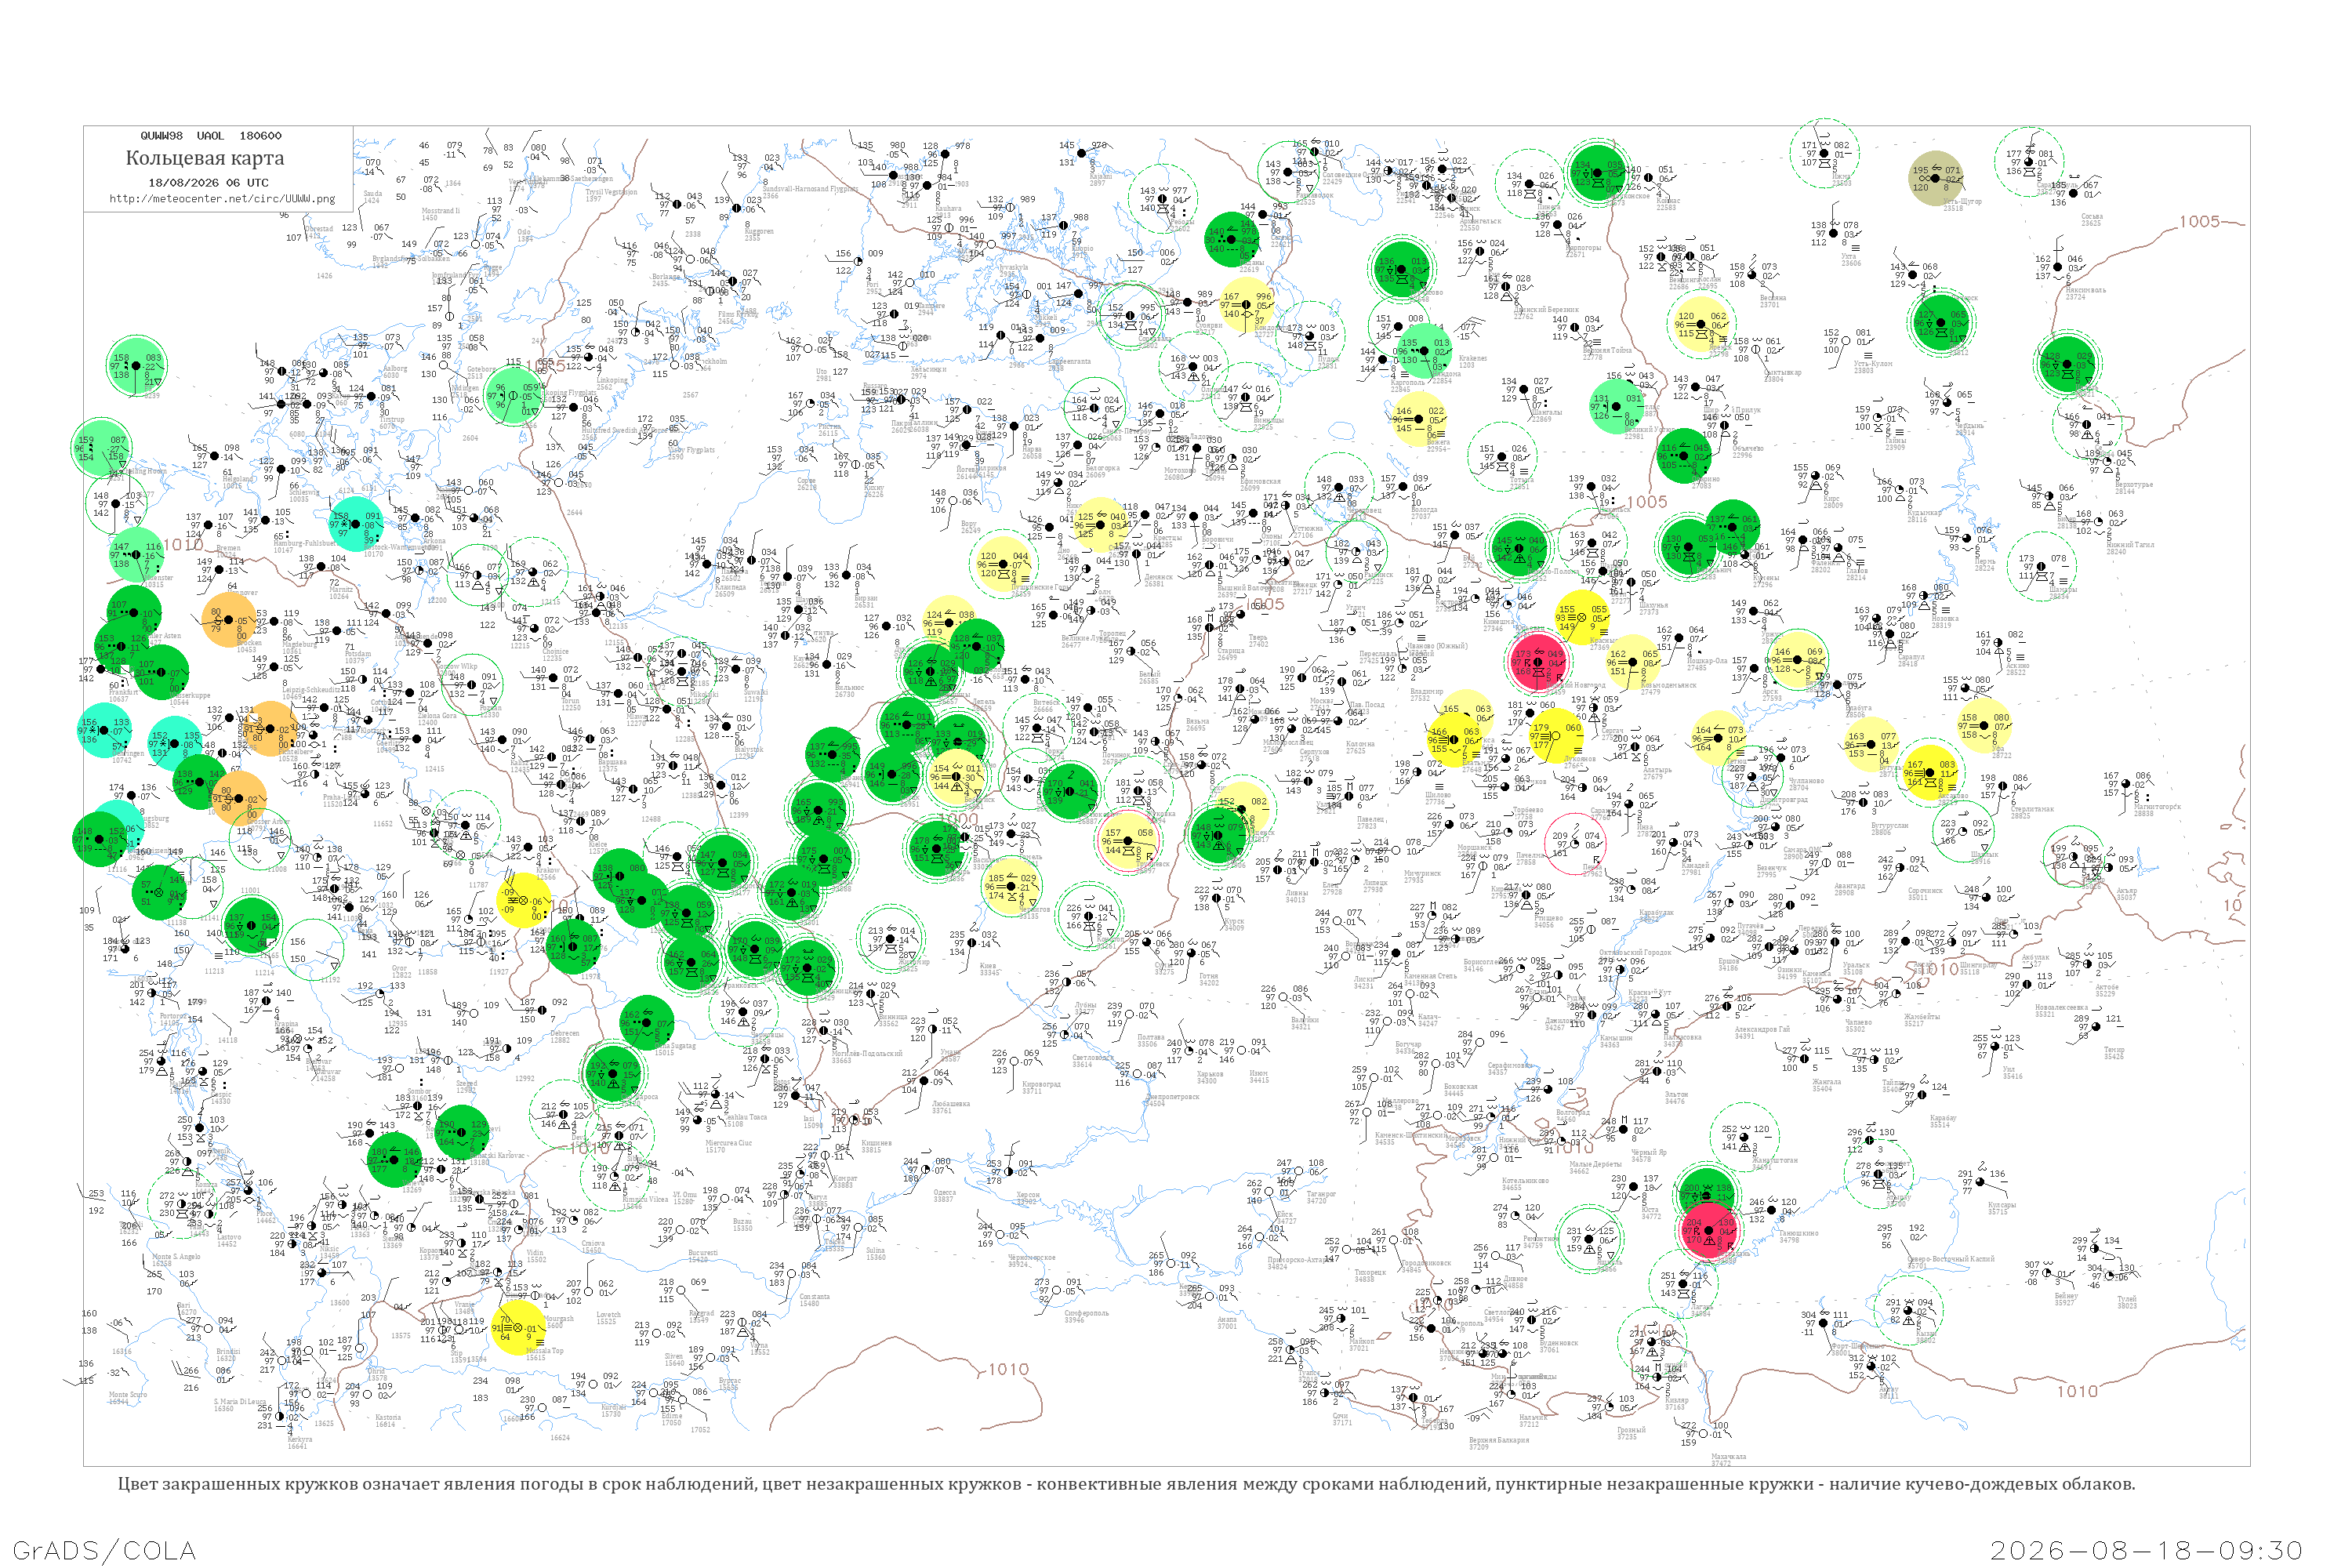The width and height of the screenshot is (2352, 1568).
Task: Click the station label "Ухта 23606"
Action: point(1851,259)
